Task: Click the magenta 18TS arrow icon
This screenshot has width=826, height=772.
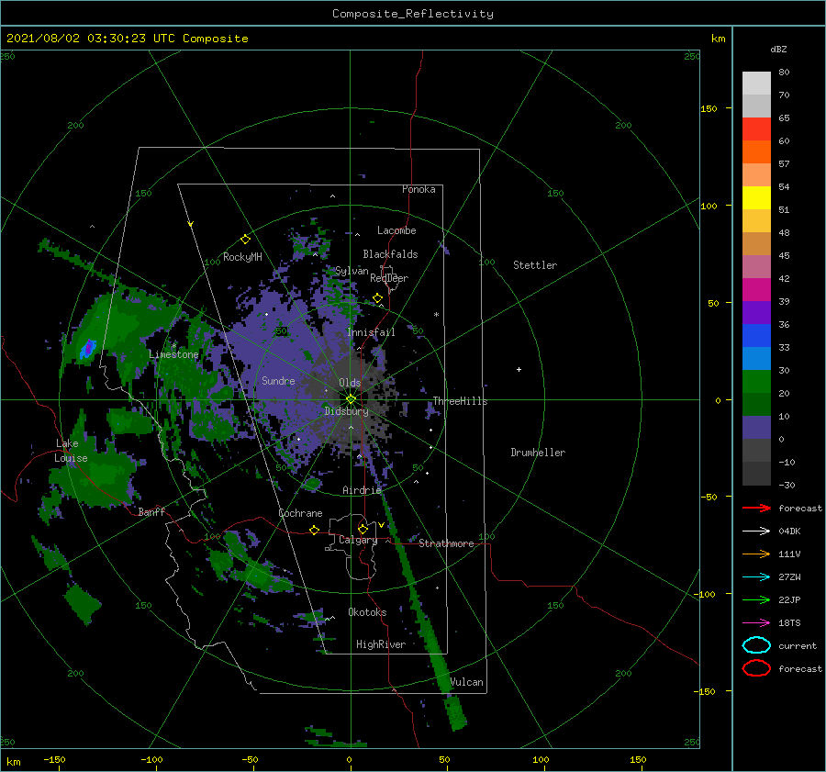Action: [x=756, y=623]
